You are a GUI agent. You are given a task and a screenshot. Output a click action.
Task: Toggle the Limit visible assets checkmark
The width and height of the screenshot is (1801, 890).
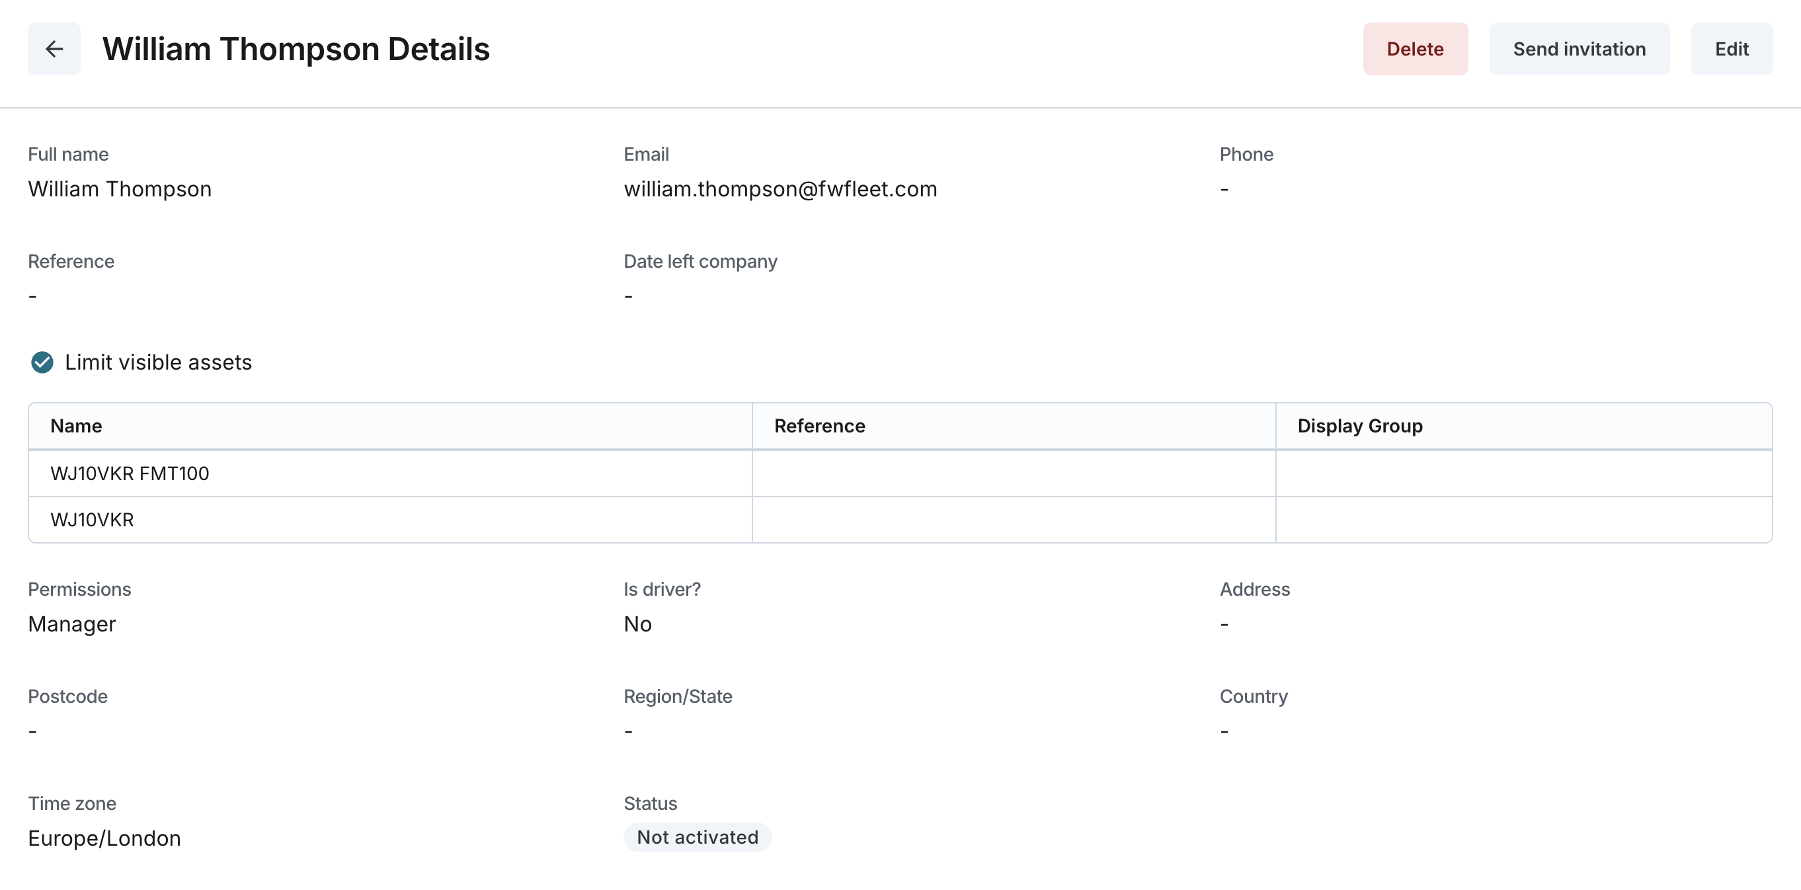point(42,362)
